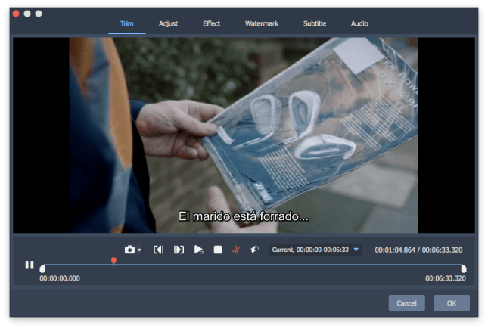The image size is (488, 329).
Task: Open the Audio tab
Action: click(359, 24)
